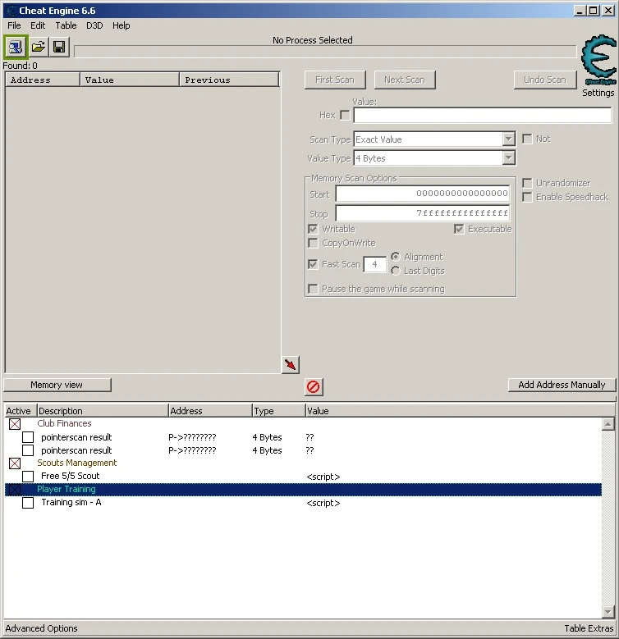
Task: Select the Alignment radio button
Action: pyautogui.click(x=395, y=257)
